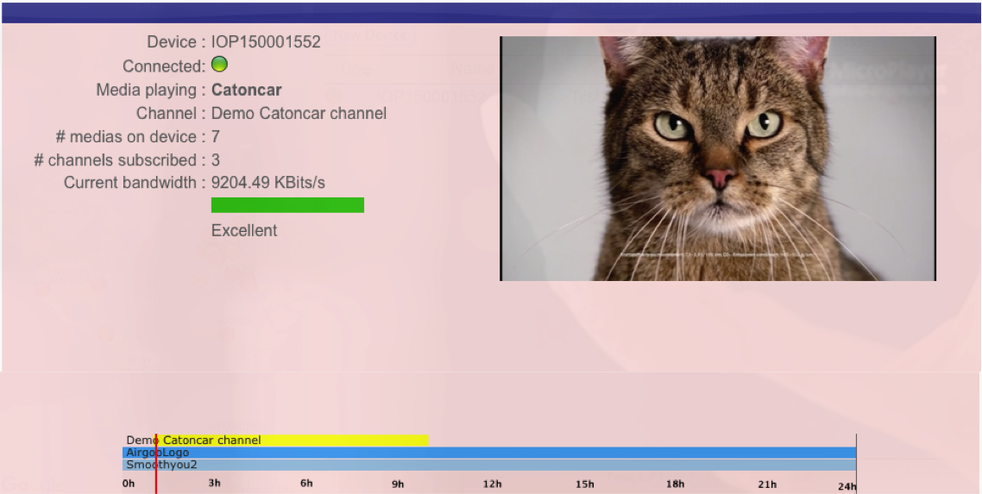Click the 24h label at the timeline end
Image resolution: width=982 pixels, height=494 pixels.
[847, 486]
